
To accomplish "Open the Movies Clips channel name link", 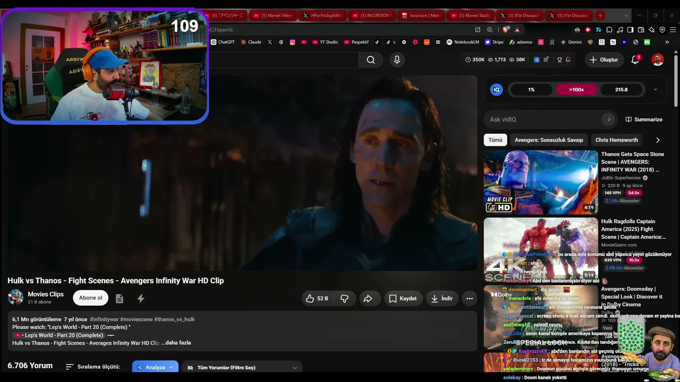I will [46, 294].
